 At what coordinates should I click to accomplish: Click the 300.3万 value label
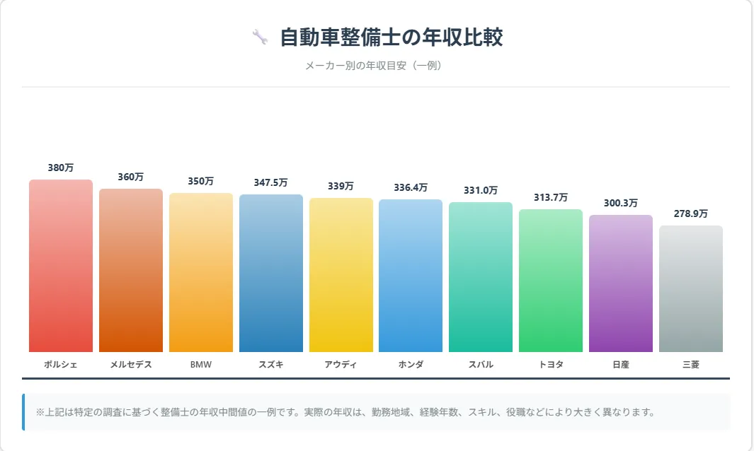621,203
